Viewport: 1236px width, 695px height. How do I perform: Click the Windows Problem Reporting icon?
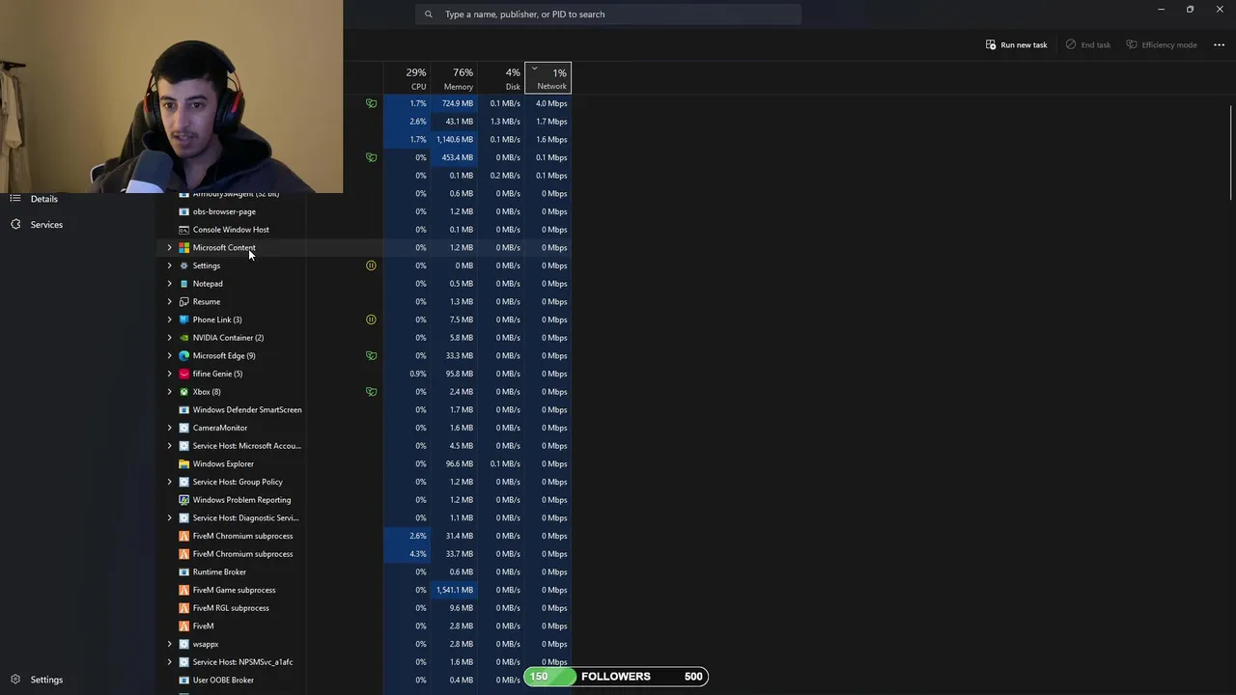click(183, 500)
